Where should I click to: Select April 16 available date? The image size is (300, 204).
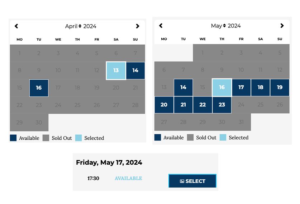39,88
